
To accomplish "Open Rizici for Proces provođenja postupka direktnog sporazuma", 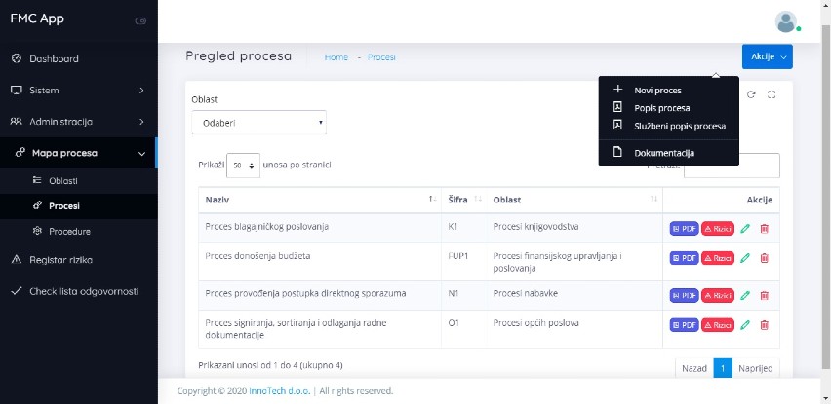I will 718,295.
